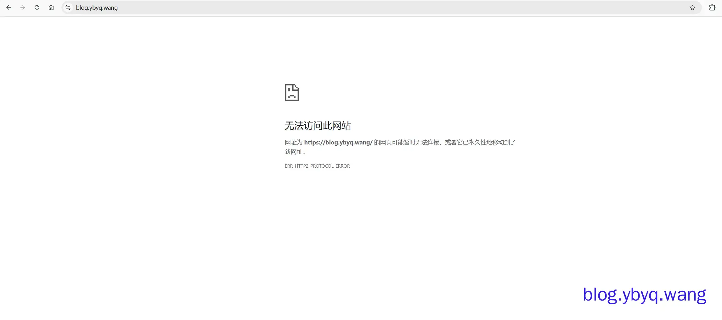Click the blank area left of the watermark
This screenshot has width=722, height=320.
[472, 295]
